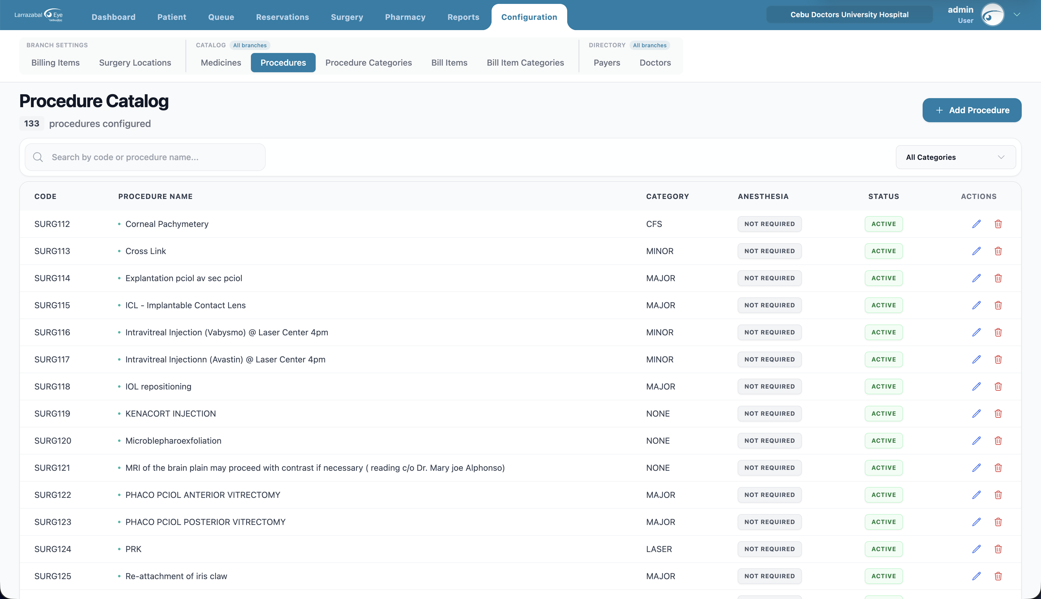Edit Explantation pciol av sec pciol row
This screenshot has width=1041, height=599.
click(x=976, y=278)
